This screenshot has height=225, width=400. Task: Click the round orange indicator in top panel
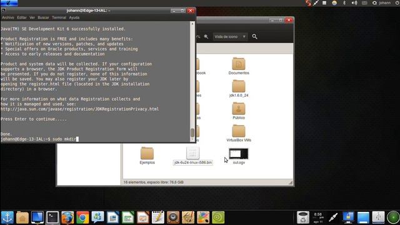(334, 2)
